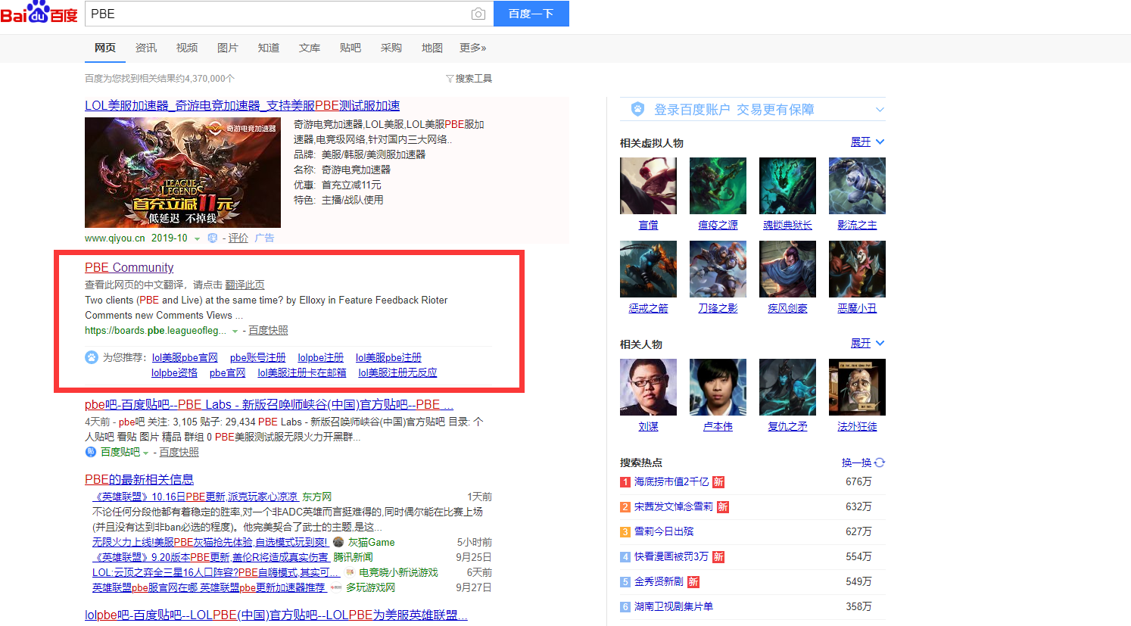Open hot search 湖南卫视剧集片单
Image resolution: width=1131 pixels, height=626 pixels.
[674, 606]
